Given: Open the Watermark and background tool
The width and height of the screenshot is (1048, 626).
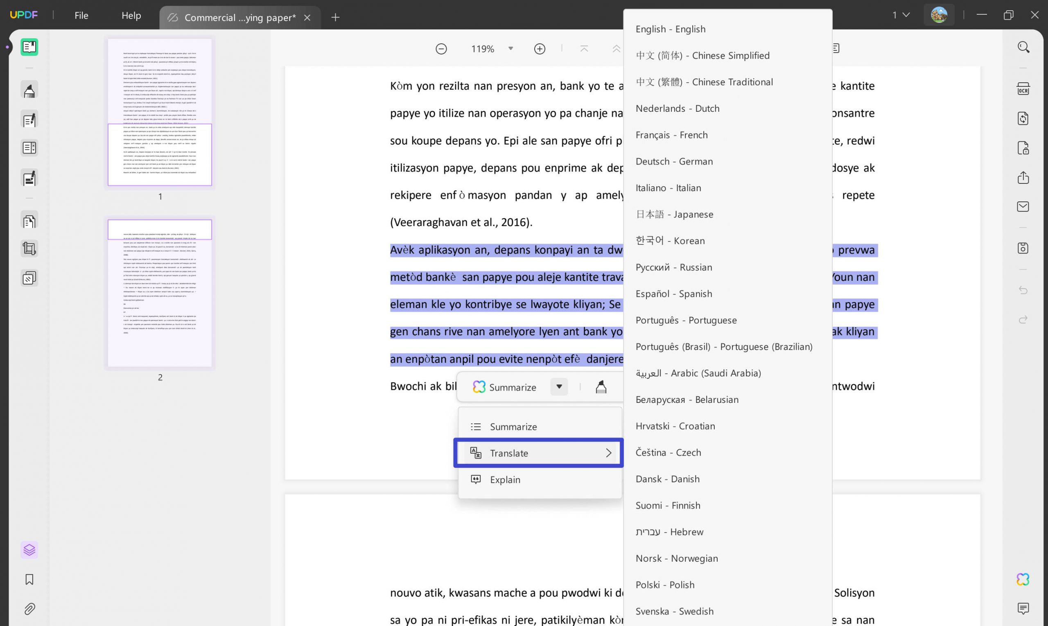Looking at the screenshot, I should coord(29,278).
